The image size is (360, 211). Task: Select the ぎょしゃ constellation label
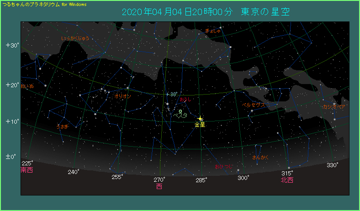coord(213,31)
